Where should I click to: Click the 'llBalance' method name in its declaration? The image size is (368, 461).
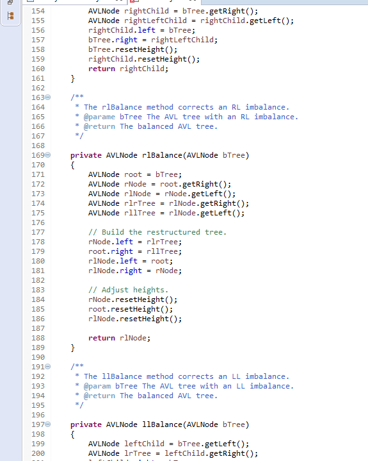coord(162,424)
